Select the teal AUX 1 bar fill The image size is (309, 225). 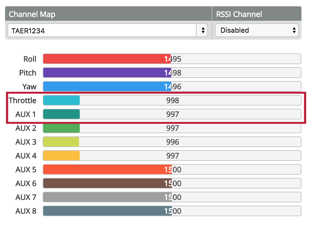coord(61,114)
